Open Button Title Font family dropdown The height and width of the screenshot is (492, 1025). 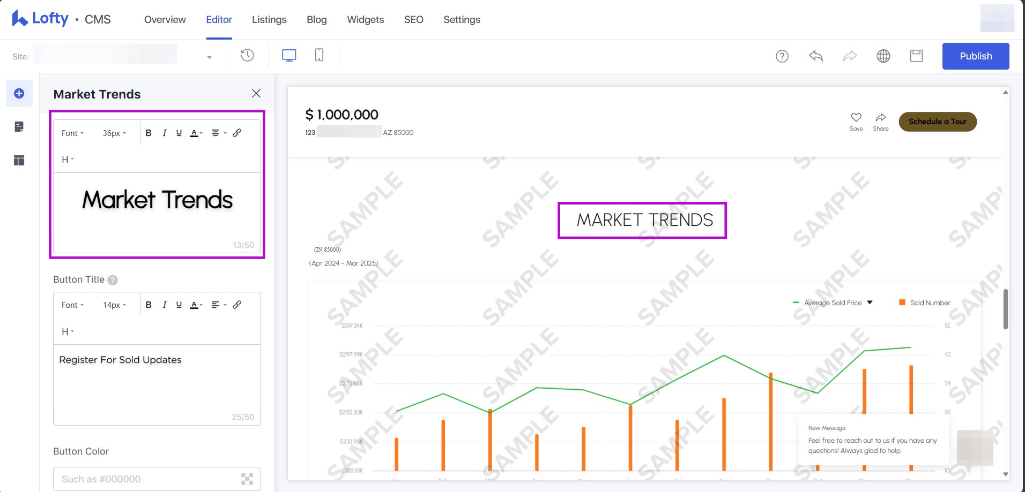(x=72, y=305)
